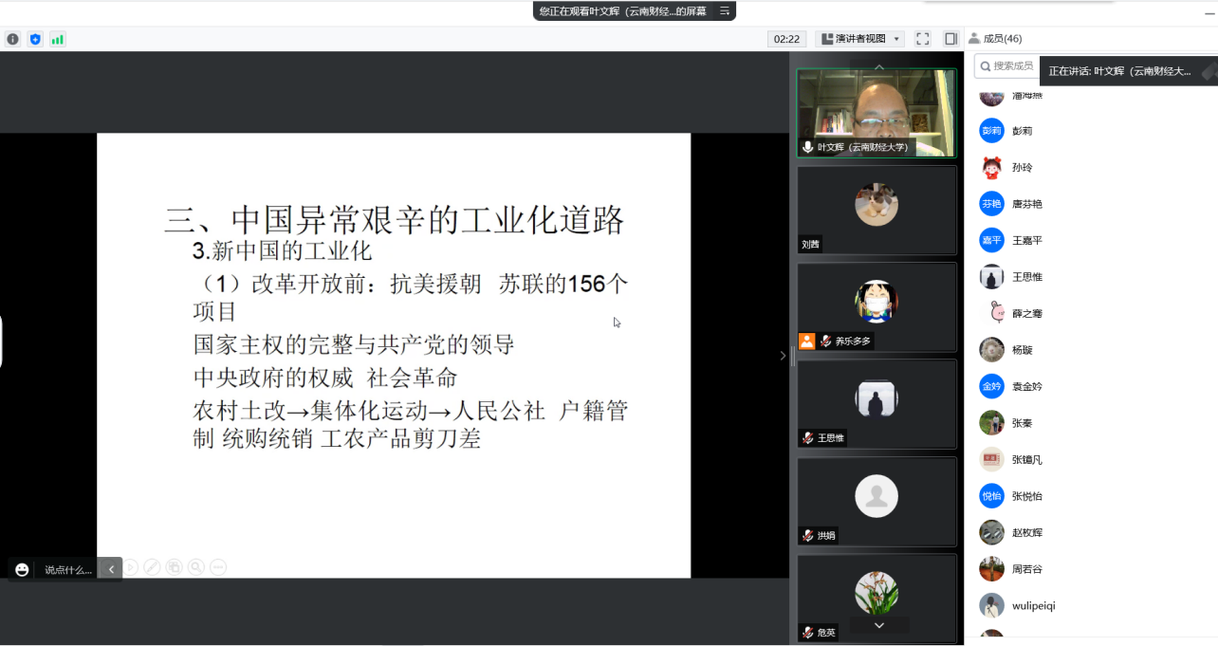
Task: Click the 成员(46) members panel header
Action: [996, 39]
